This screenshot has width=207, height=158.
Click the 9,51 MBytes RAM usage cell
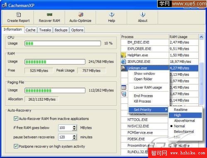[x=184, y=49]
